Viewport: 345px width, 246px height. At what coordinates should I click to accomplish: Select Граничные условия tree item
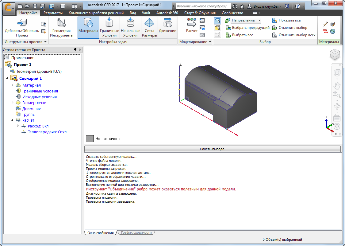pyautogui.click(x=40, y=91)
